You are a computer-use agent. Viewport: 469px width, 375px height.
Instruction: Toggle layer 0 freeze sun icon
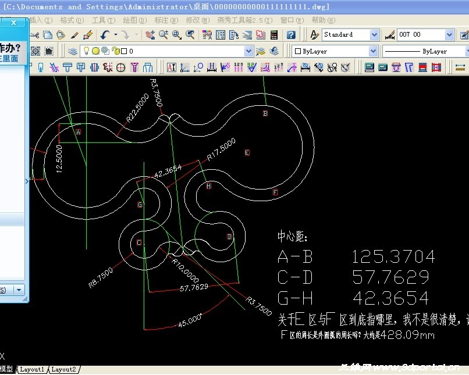click(95, 51)
